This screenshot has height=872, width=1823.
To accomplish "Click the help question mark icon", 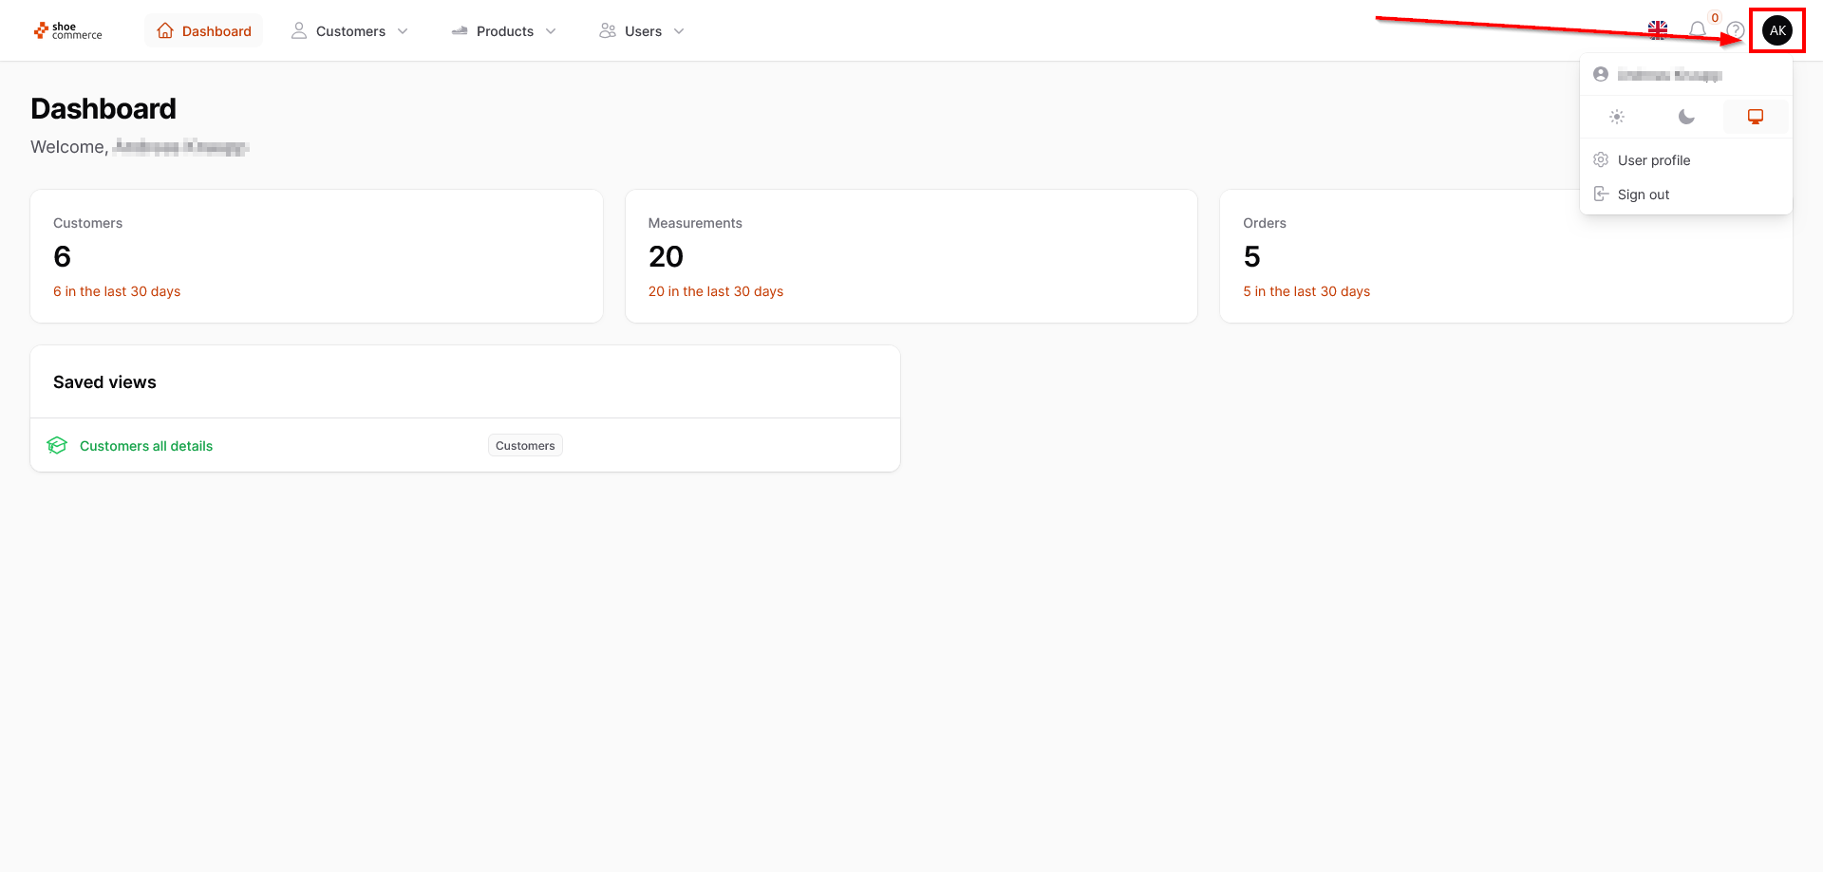I will [1736, 30].
